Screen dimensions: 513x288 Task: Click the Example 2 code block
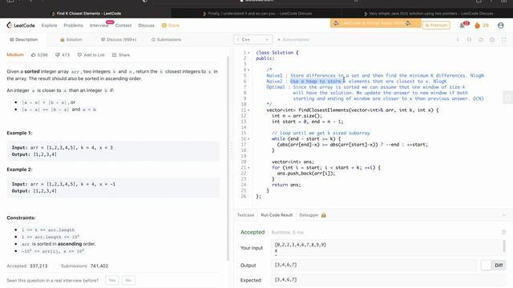[x=113, y=187]
